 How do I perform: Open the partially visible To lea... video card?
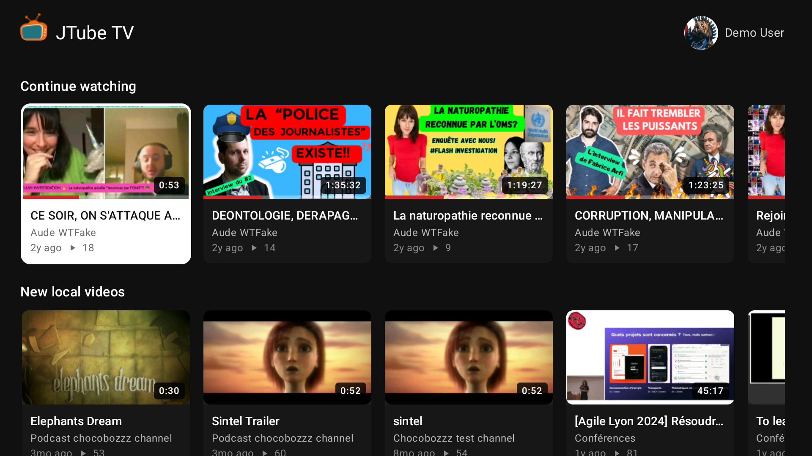tap(766, 383)
